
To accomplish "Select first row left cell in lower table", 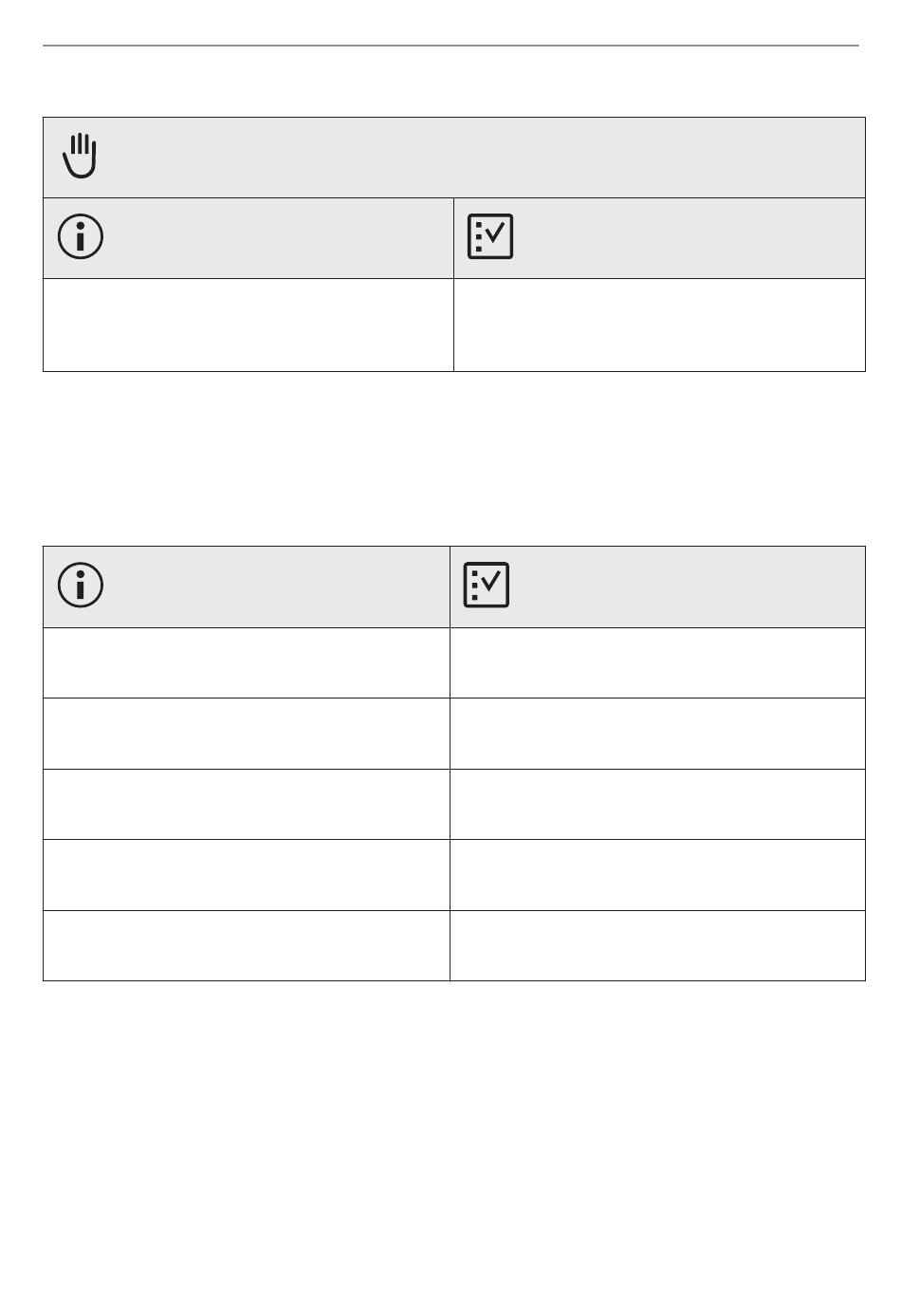I will 247,662.
